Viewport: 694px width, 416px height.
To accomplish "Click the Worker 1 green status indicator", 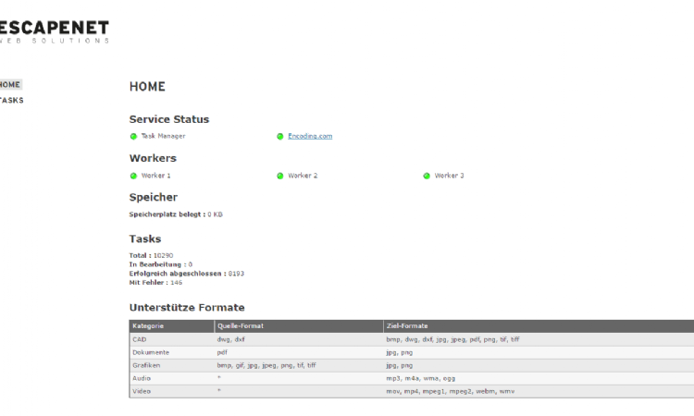I will coord(133,176).
